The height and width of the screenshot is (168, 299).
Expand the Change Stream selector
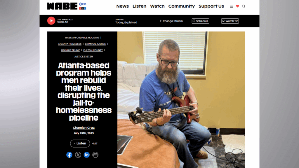(171, 21)
